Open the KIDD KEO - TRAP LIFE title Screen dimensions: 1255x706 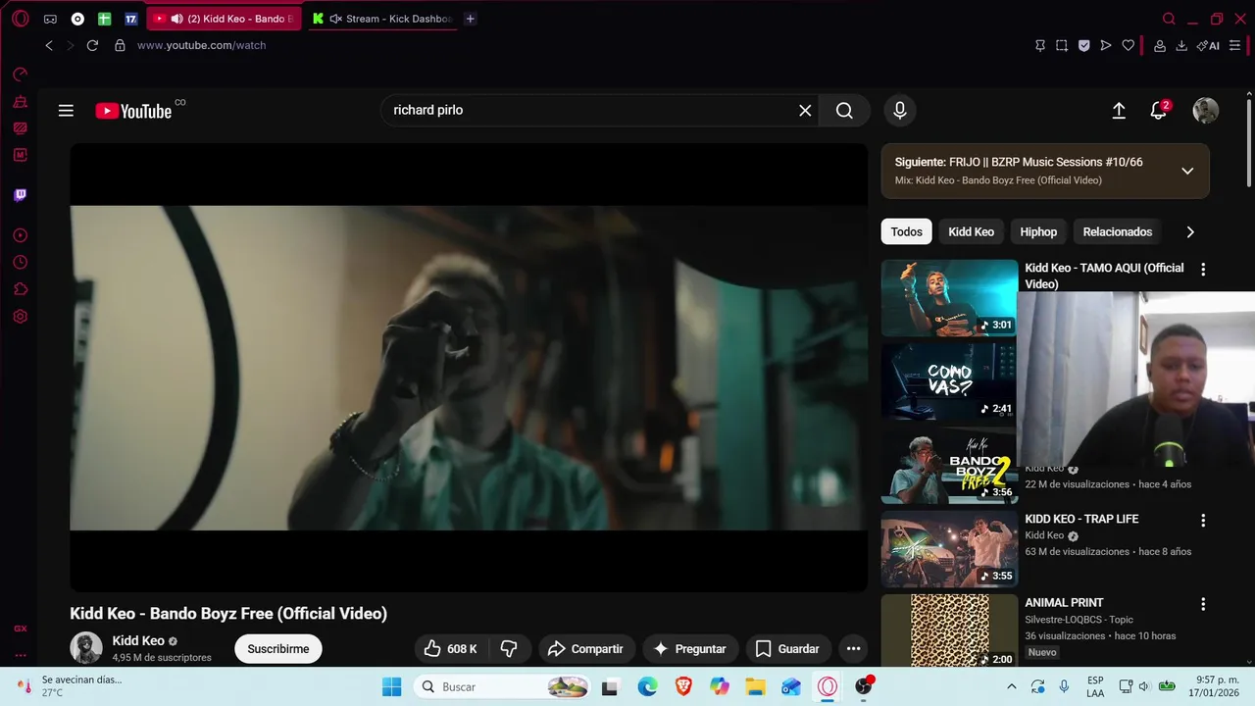pyautogui.click(x=1081, y=519)
